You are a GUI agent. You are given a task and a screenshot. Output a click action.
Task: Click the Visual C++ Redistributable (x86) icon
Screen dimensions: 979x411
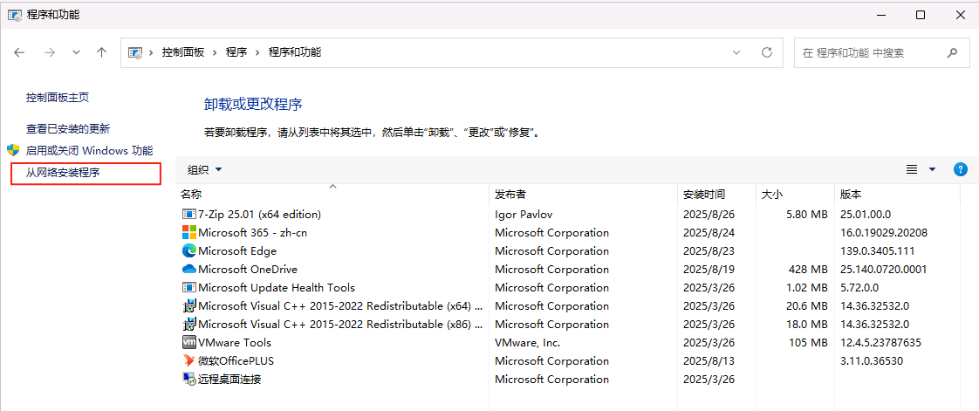[x=188, y=325]
